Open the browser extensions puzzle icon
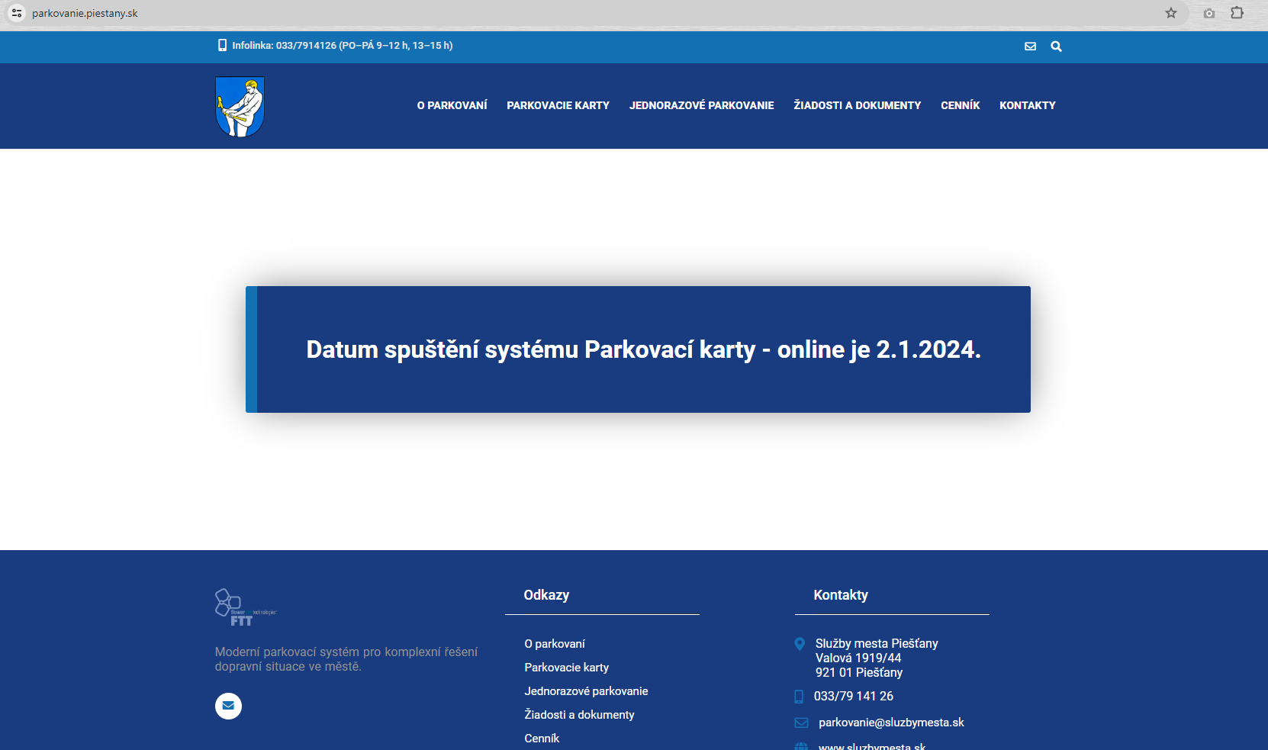The height and width of the screenshot is (750, 1268). [x=1237, y=13]
